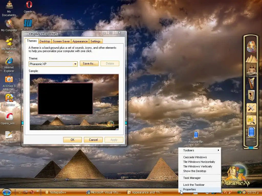Switch to the Desktop tab
Screen dimensions: 262x196
pyautogui.click(x=45, y=41)
